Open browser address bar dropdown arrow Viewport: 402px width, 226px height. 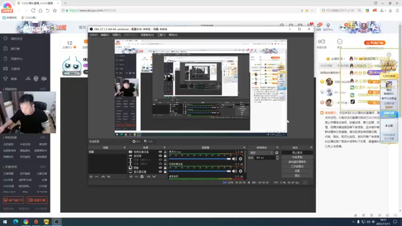coord(312,11)
